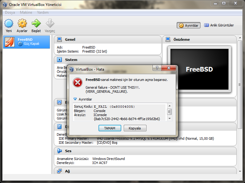Select the FreeBSD virtual machine entry
This screenshot has height=183, width=245.
tap(26, 42)
